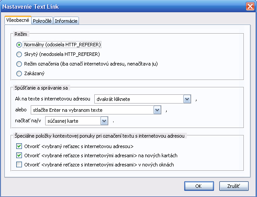Click the Nastavenie Text Link title bar
Screen dimensions: 257x197
[123, 7]
